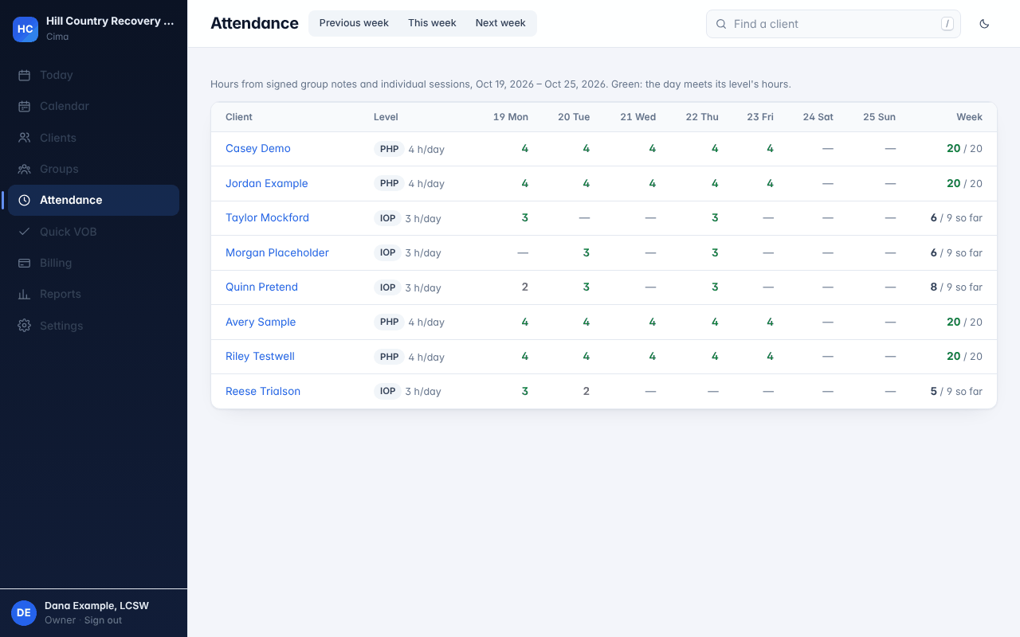Click the Billing card icon
The height and width of the screenshot is (637, 1020).
(x=24, y=263)
